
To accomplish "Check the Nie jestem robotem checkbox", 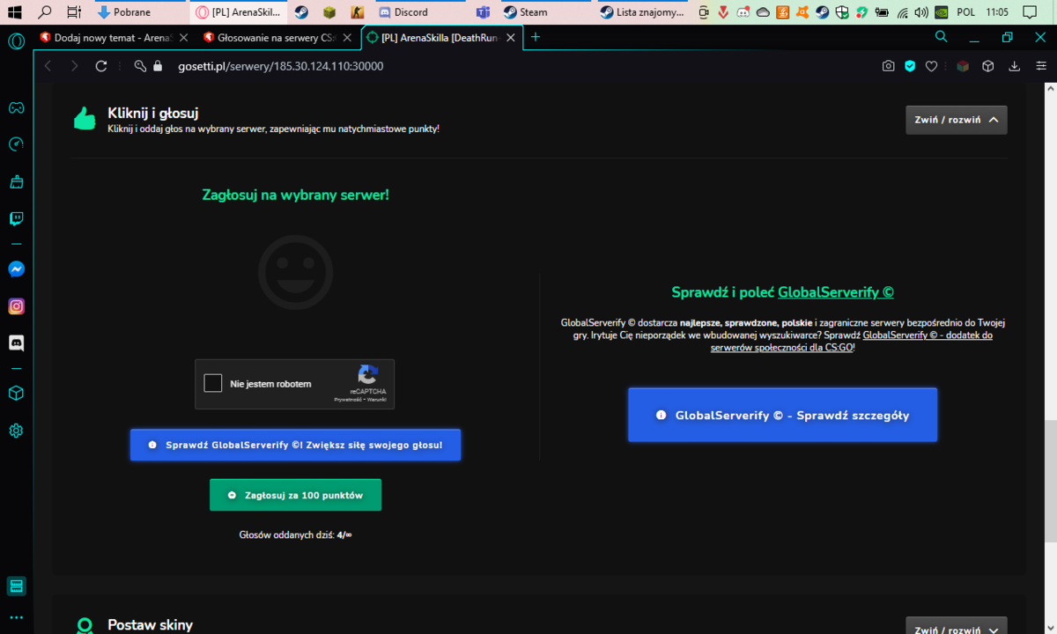I will pyautogui.click(x=213, y=384).
